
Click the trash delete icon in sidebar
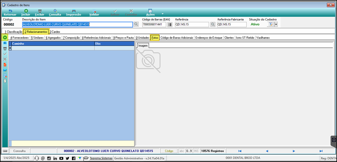pos(5,49)
